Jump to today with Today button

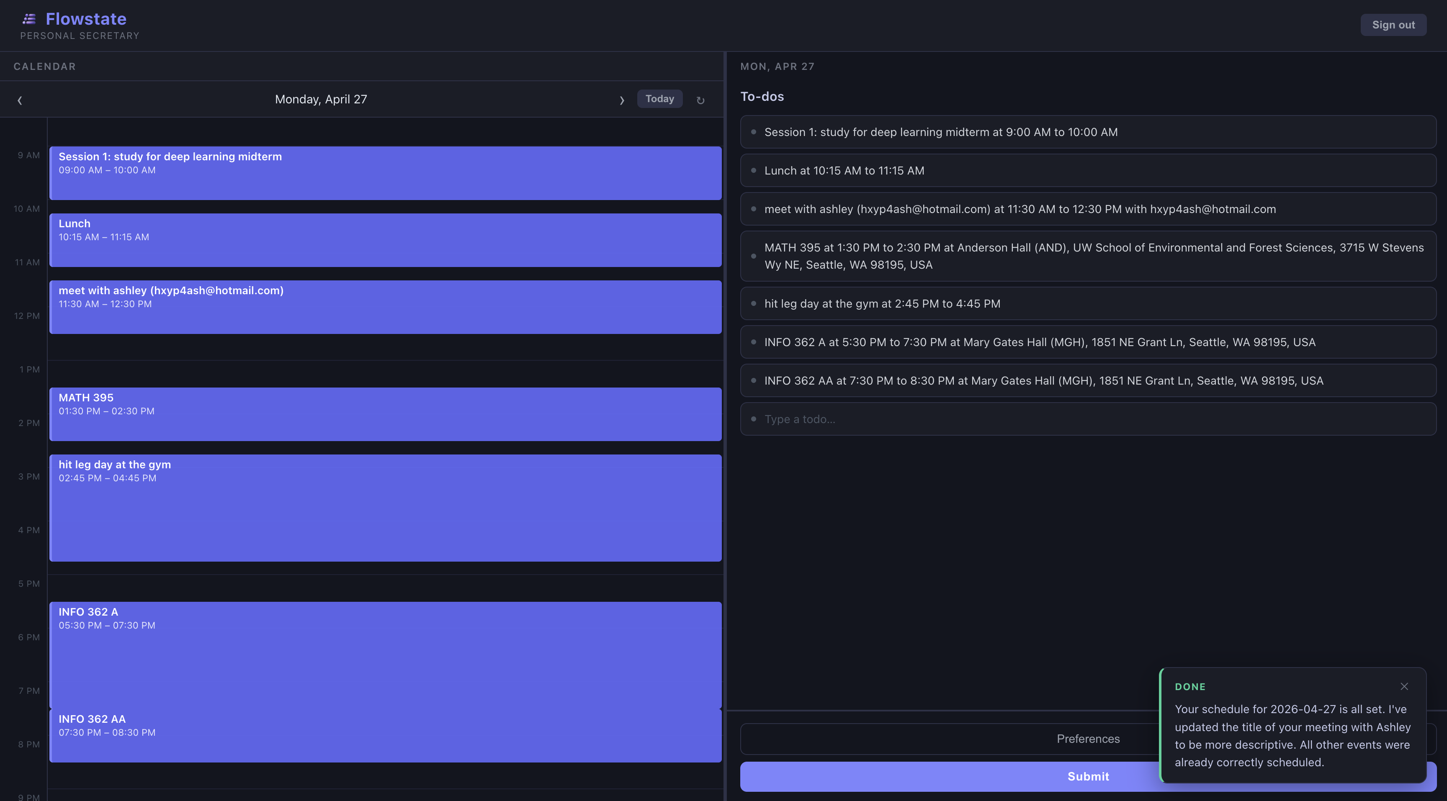[x=659, y=99]
